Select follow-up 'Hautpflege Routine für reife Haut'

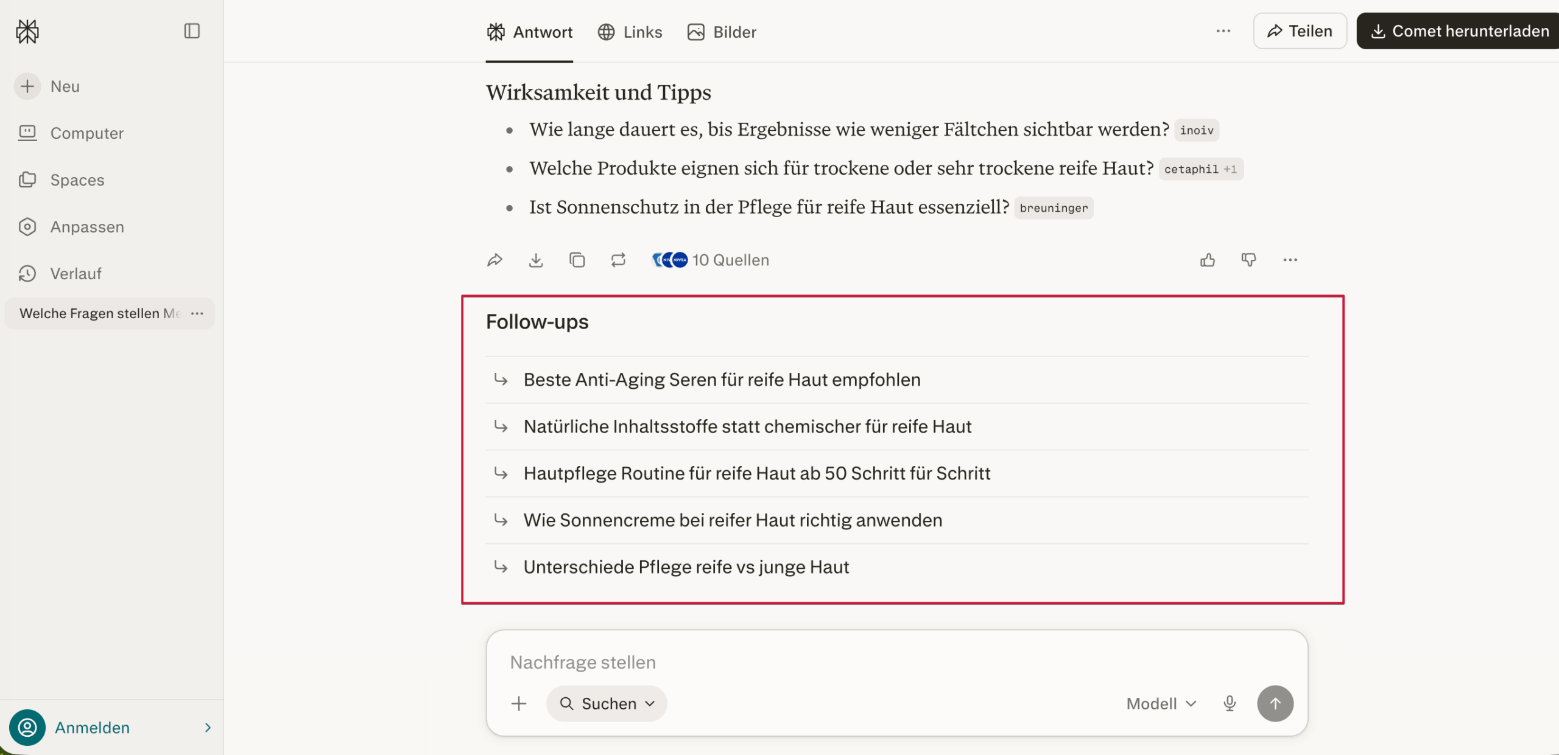[896, 473]
